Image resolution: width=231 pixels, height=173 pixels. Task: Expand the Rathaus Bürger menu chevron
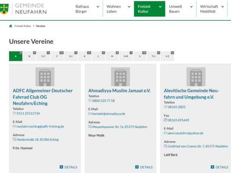click(98, 6)
